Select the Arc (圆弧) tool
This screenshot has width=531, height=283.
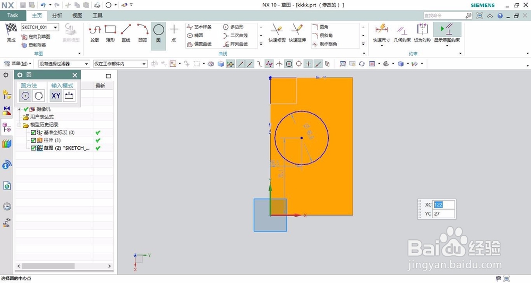(142, 33)
